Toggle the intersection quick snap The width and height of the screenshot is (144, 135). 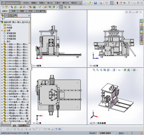(x=18, y=129)
